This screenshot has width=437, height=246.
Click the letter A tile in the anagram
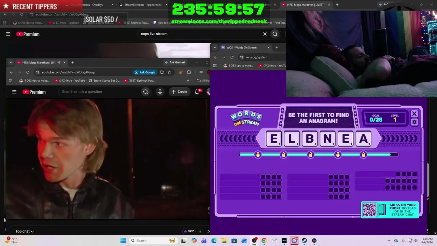point(363,139)
